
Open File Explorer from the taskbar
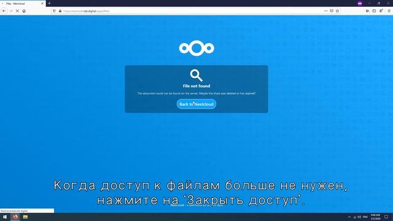(25, 217)
